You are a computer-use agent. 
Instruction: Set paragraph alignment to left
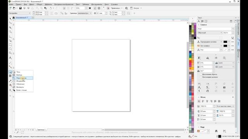coord(203,101)
